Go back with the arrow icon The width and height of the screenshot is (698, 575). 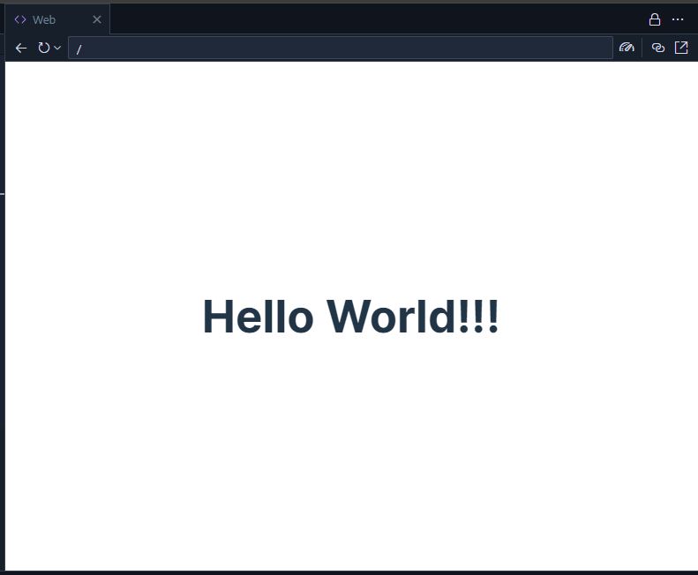coord(21,49)
